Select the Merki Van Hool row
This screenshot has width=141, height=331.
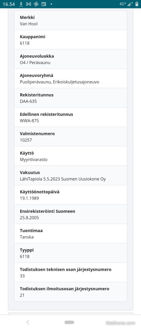coord(71,20)
